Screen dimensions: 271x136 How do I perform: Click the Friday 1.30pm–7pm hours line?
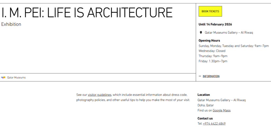coord(213,61)
